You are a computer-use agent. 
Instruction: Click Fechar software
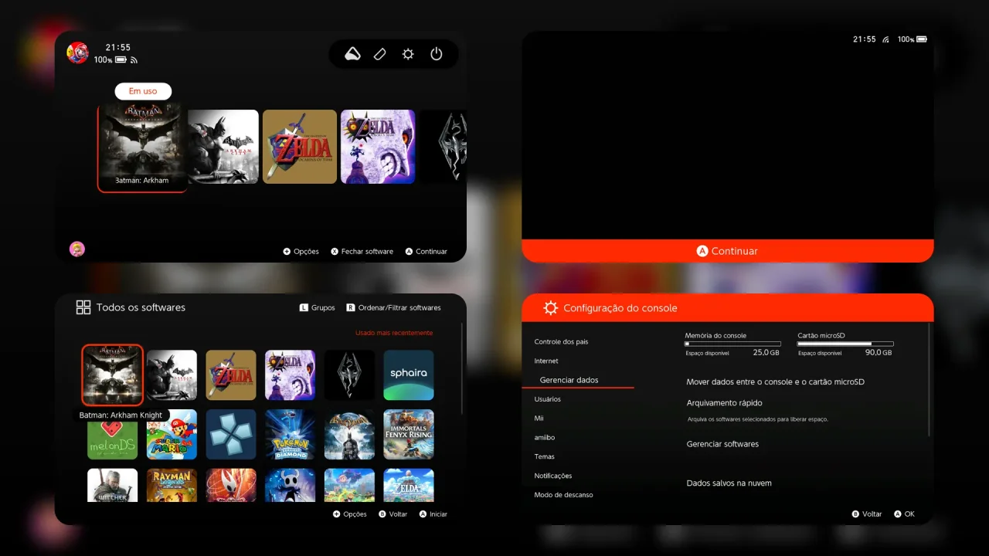tap(362, 251)
